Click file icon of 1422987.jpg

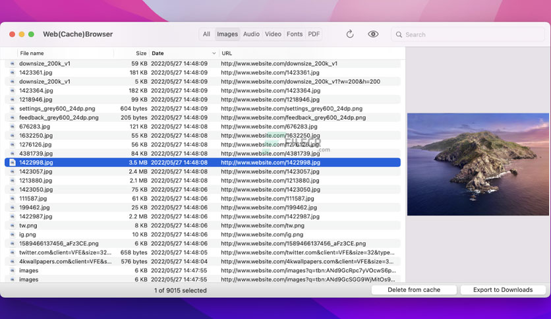pyautogui.click(x=13, y=217)
